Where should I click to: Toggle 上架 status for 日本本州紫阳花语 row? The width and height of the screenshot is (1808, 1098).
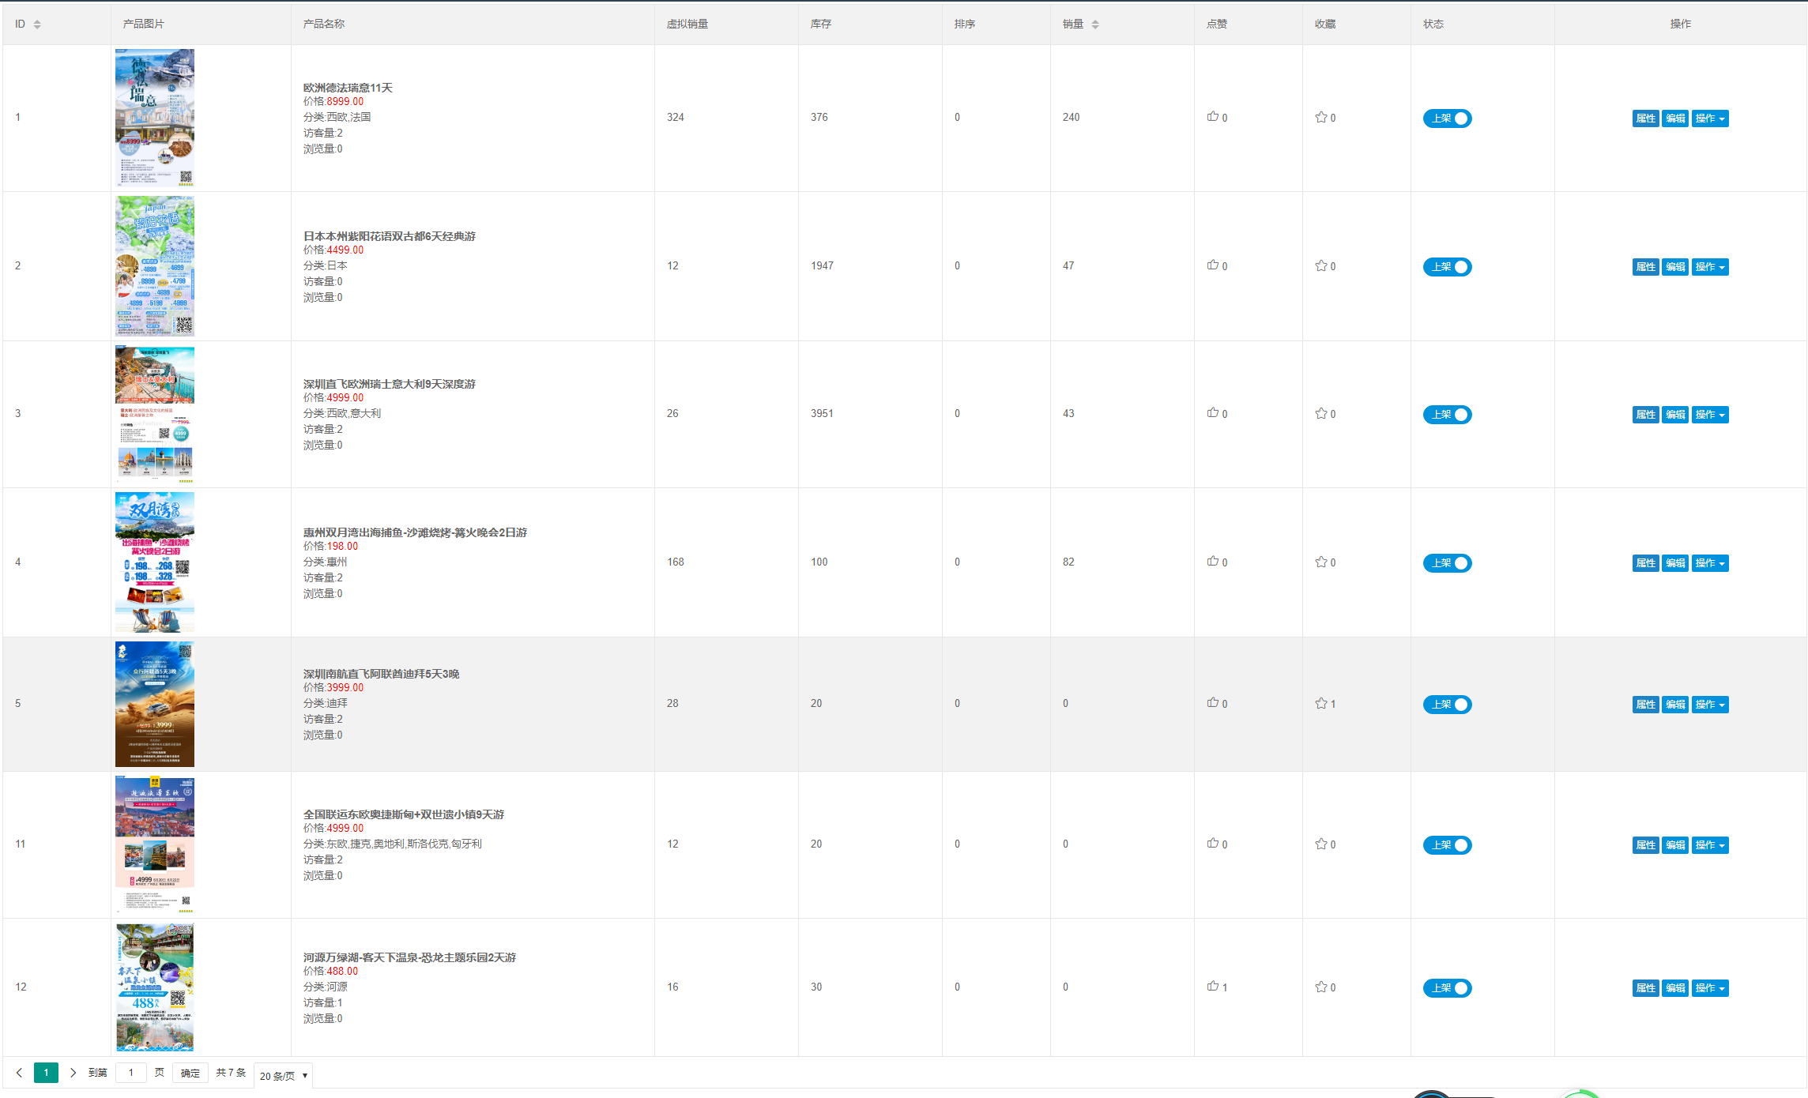(x=1447, y=267)
